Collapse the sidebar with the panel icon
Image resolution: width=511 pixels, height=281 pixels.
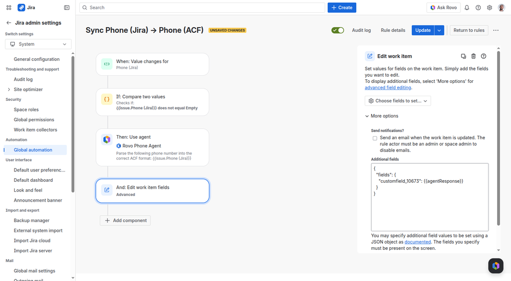[67, 8]
